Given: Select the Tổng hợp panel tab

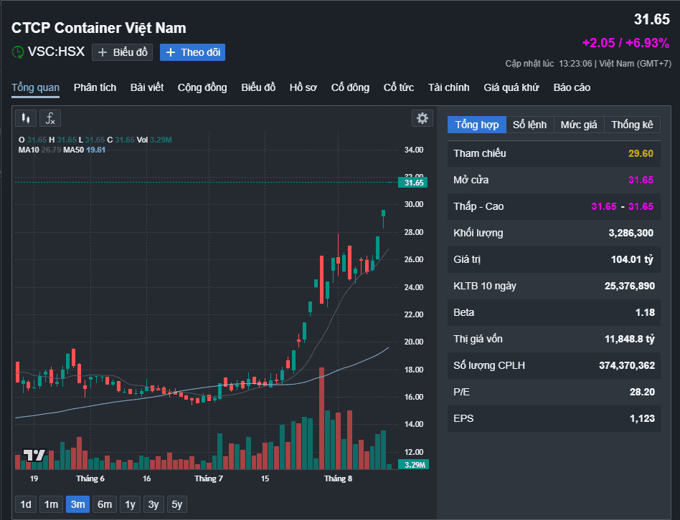Looking at the screenshot, I should click(x=477, y=125).
